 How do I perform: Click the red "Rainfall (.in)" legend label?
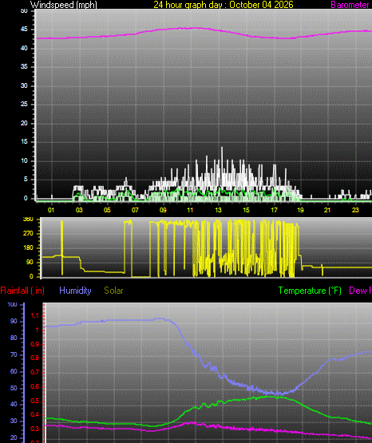tap(22, 291)
